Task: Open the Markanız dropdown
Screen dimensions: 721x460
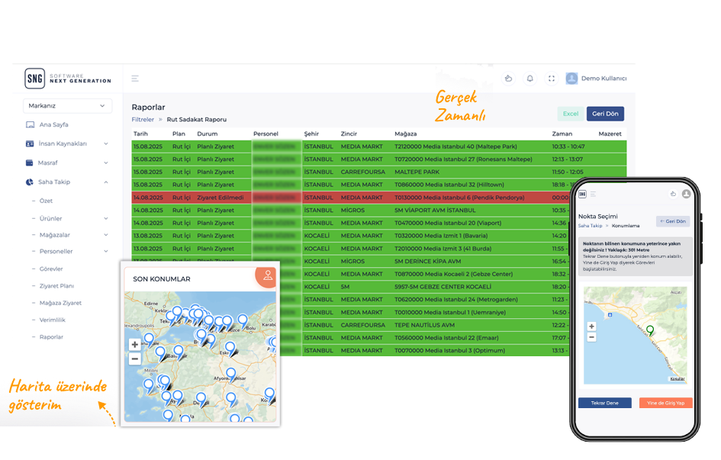Action: pos(66,106)
